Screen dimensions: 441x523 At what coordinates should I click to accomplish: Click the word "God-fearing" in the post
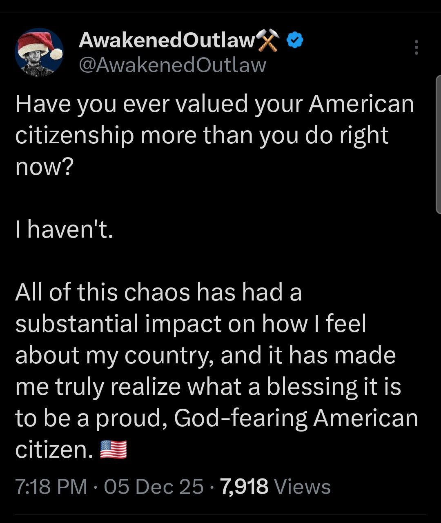[x=241, y=418]
